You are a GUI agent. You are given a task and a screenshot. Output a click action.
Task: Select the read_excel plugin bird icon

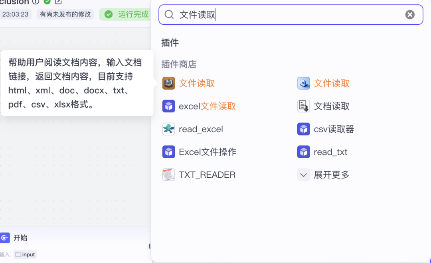[169, 129]
